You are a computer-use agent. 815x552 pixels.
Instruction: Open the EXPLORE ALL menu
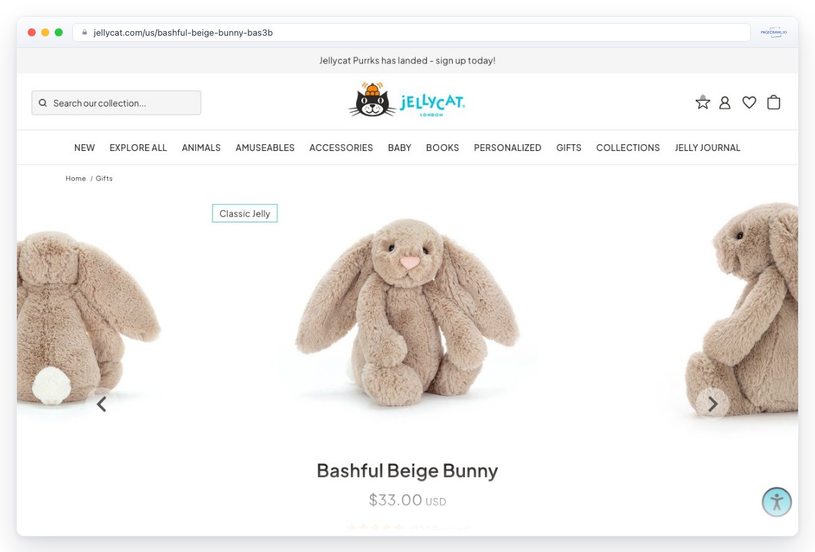pyautogui.click(x=138, y=148)
